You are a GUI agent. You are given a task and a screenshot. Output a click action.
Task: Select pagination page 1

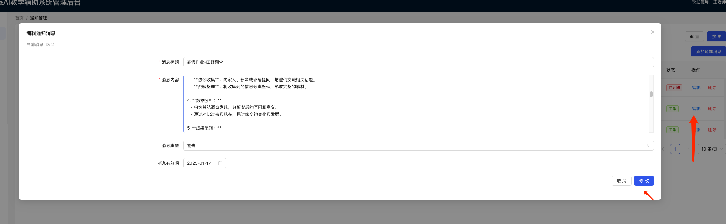pos(675,149)
